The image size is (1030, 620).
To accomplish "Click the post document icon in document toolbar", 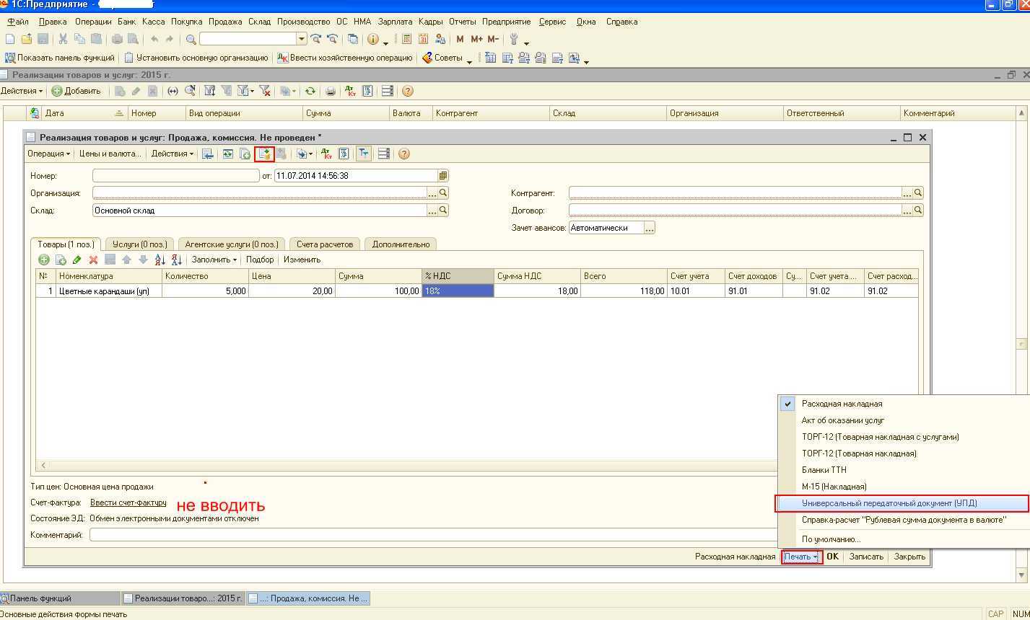I will [x=266, y=154].
